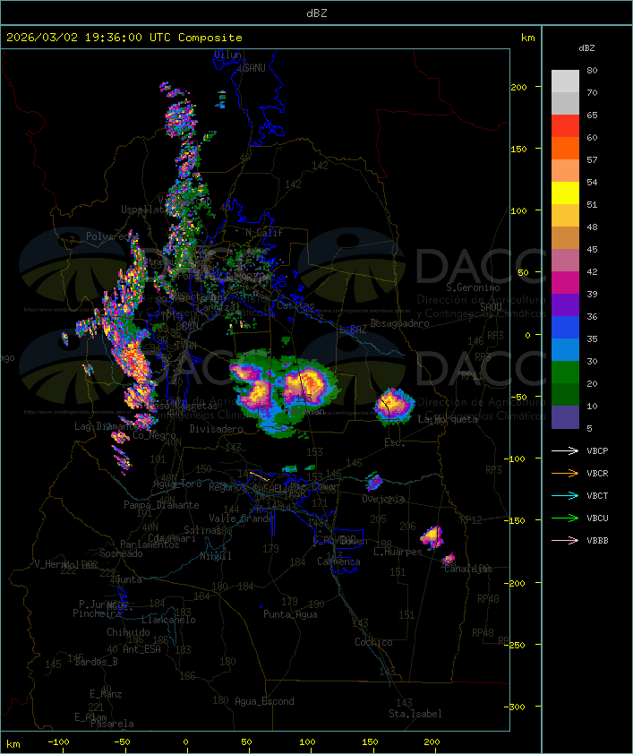Click the -100 tick on the horizontal axis
The width and height of the screenshot is (633, 754).
click(58, 742)
